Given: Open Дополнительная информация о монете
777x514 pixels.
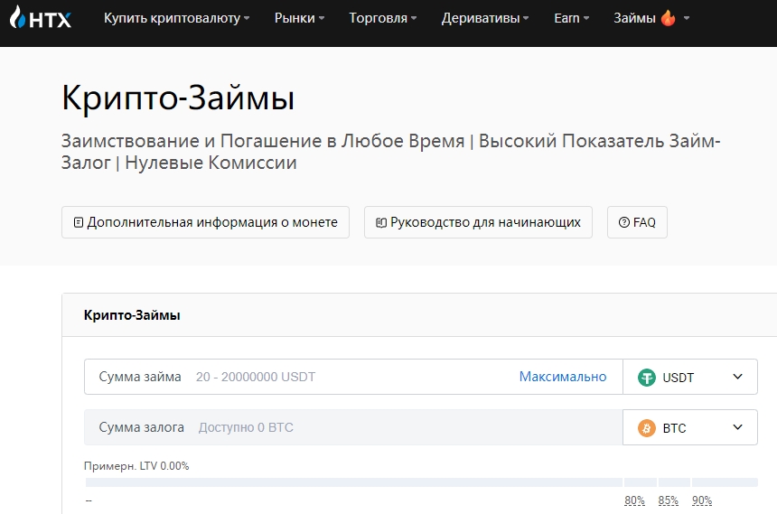Looking at the screenshot, I should pos(205,222).
